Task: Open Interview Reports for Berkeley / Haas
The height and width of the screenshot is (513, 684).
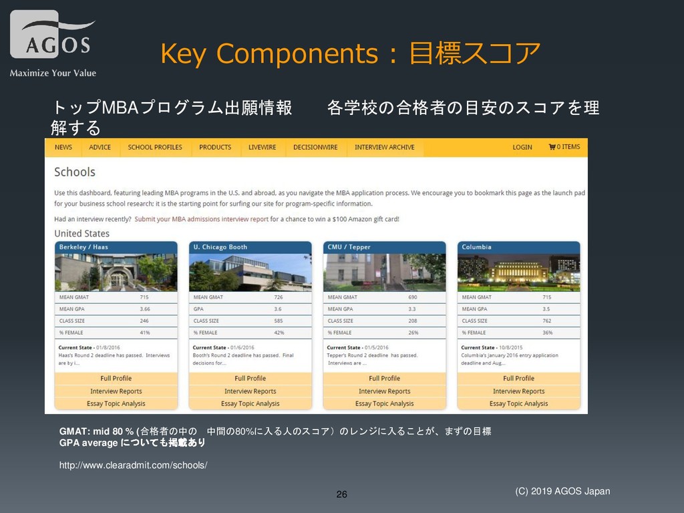Action: tap(116, 391)
